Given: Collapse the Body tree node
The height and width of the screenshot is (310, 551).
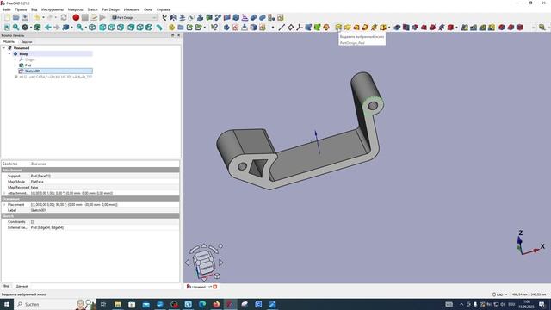Looking at the screenshot, I should coord(9,53).
